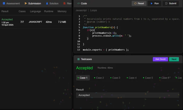Select the Case 5 tab

click(148, 78)
